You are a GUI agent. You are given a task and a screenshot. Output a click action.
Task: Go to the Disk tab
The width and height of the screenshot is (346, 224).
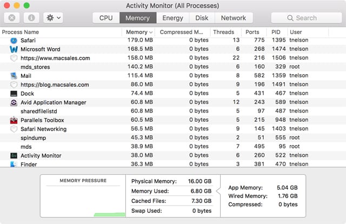coord(202,18)
